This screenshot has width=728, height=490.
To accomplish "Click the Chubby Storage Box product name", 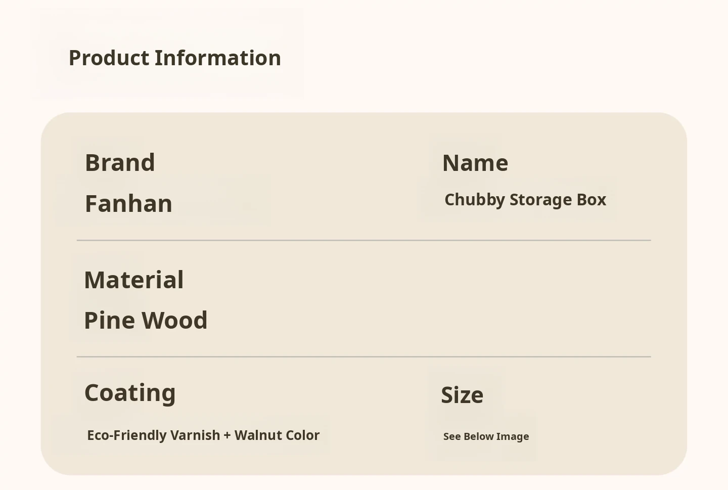I will click(525, 200).
